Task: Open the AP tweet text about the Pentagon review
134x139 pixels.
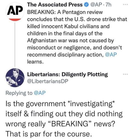Action: pos(77,37)
